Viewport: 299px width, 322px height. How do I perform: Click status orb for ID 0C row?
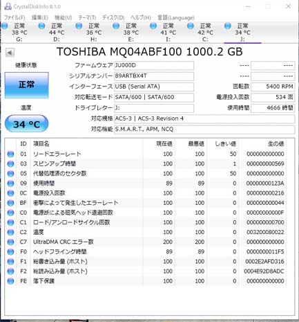click(x=10, y=193)
